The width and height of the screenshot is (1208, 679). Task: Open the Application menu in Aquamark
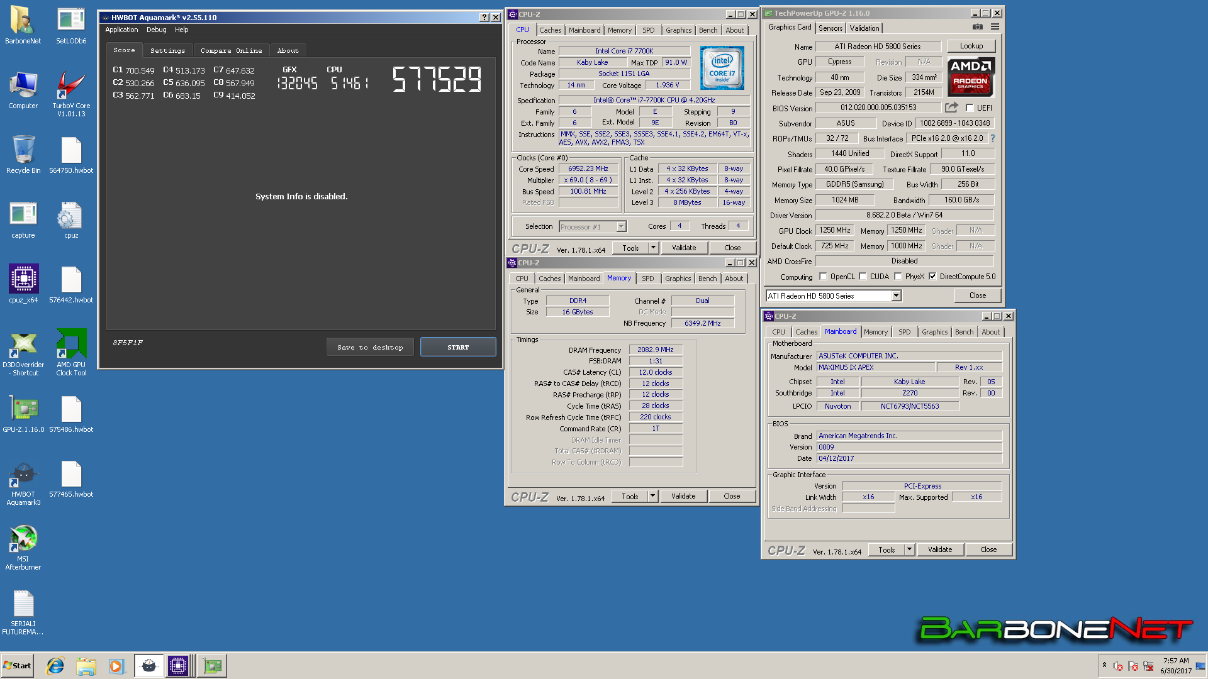coord(121,30)
